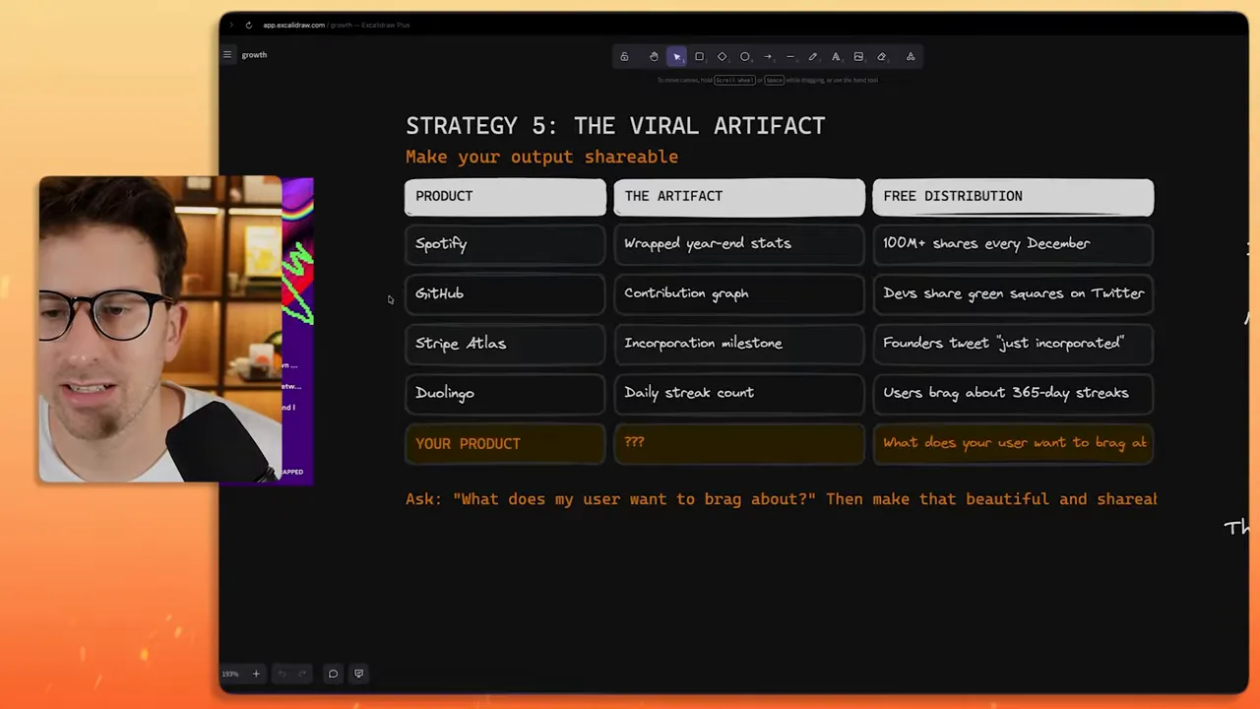Image resolution: width=1260 pixels, height=709 pixels.
Task: Click the 'PRODUCT' header cell
Action: [x=505, y=197]
